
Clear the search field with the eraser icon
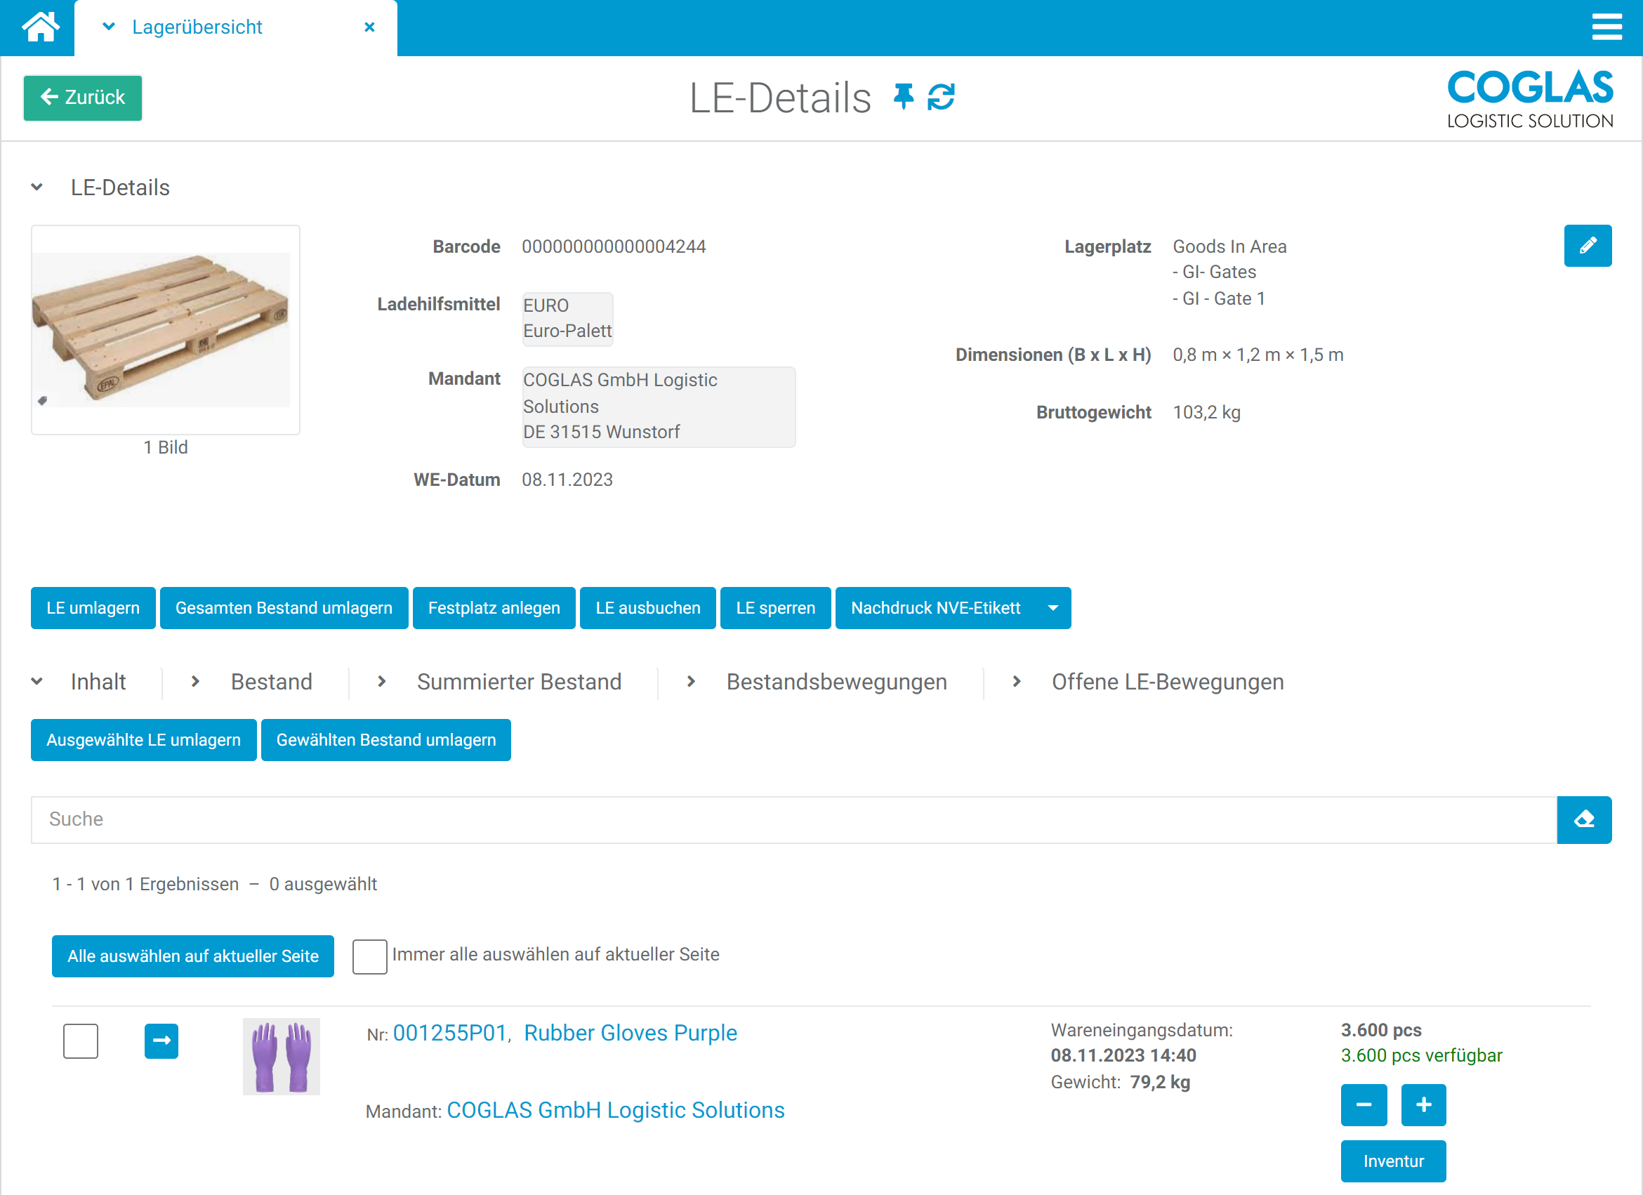pos(1585,819)
